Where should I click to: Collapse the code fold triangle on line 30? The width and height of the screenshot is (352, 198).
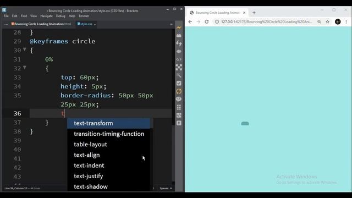tap(25, 50)
